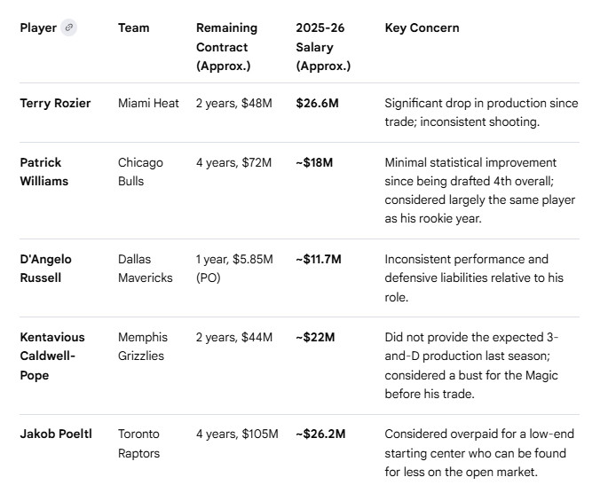Click the Chicago Bulls team cell
Viewport: 616px width, 485px height.
140,172
